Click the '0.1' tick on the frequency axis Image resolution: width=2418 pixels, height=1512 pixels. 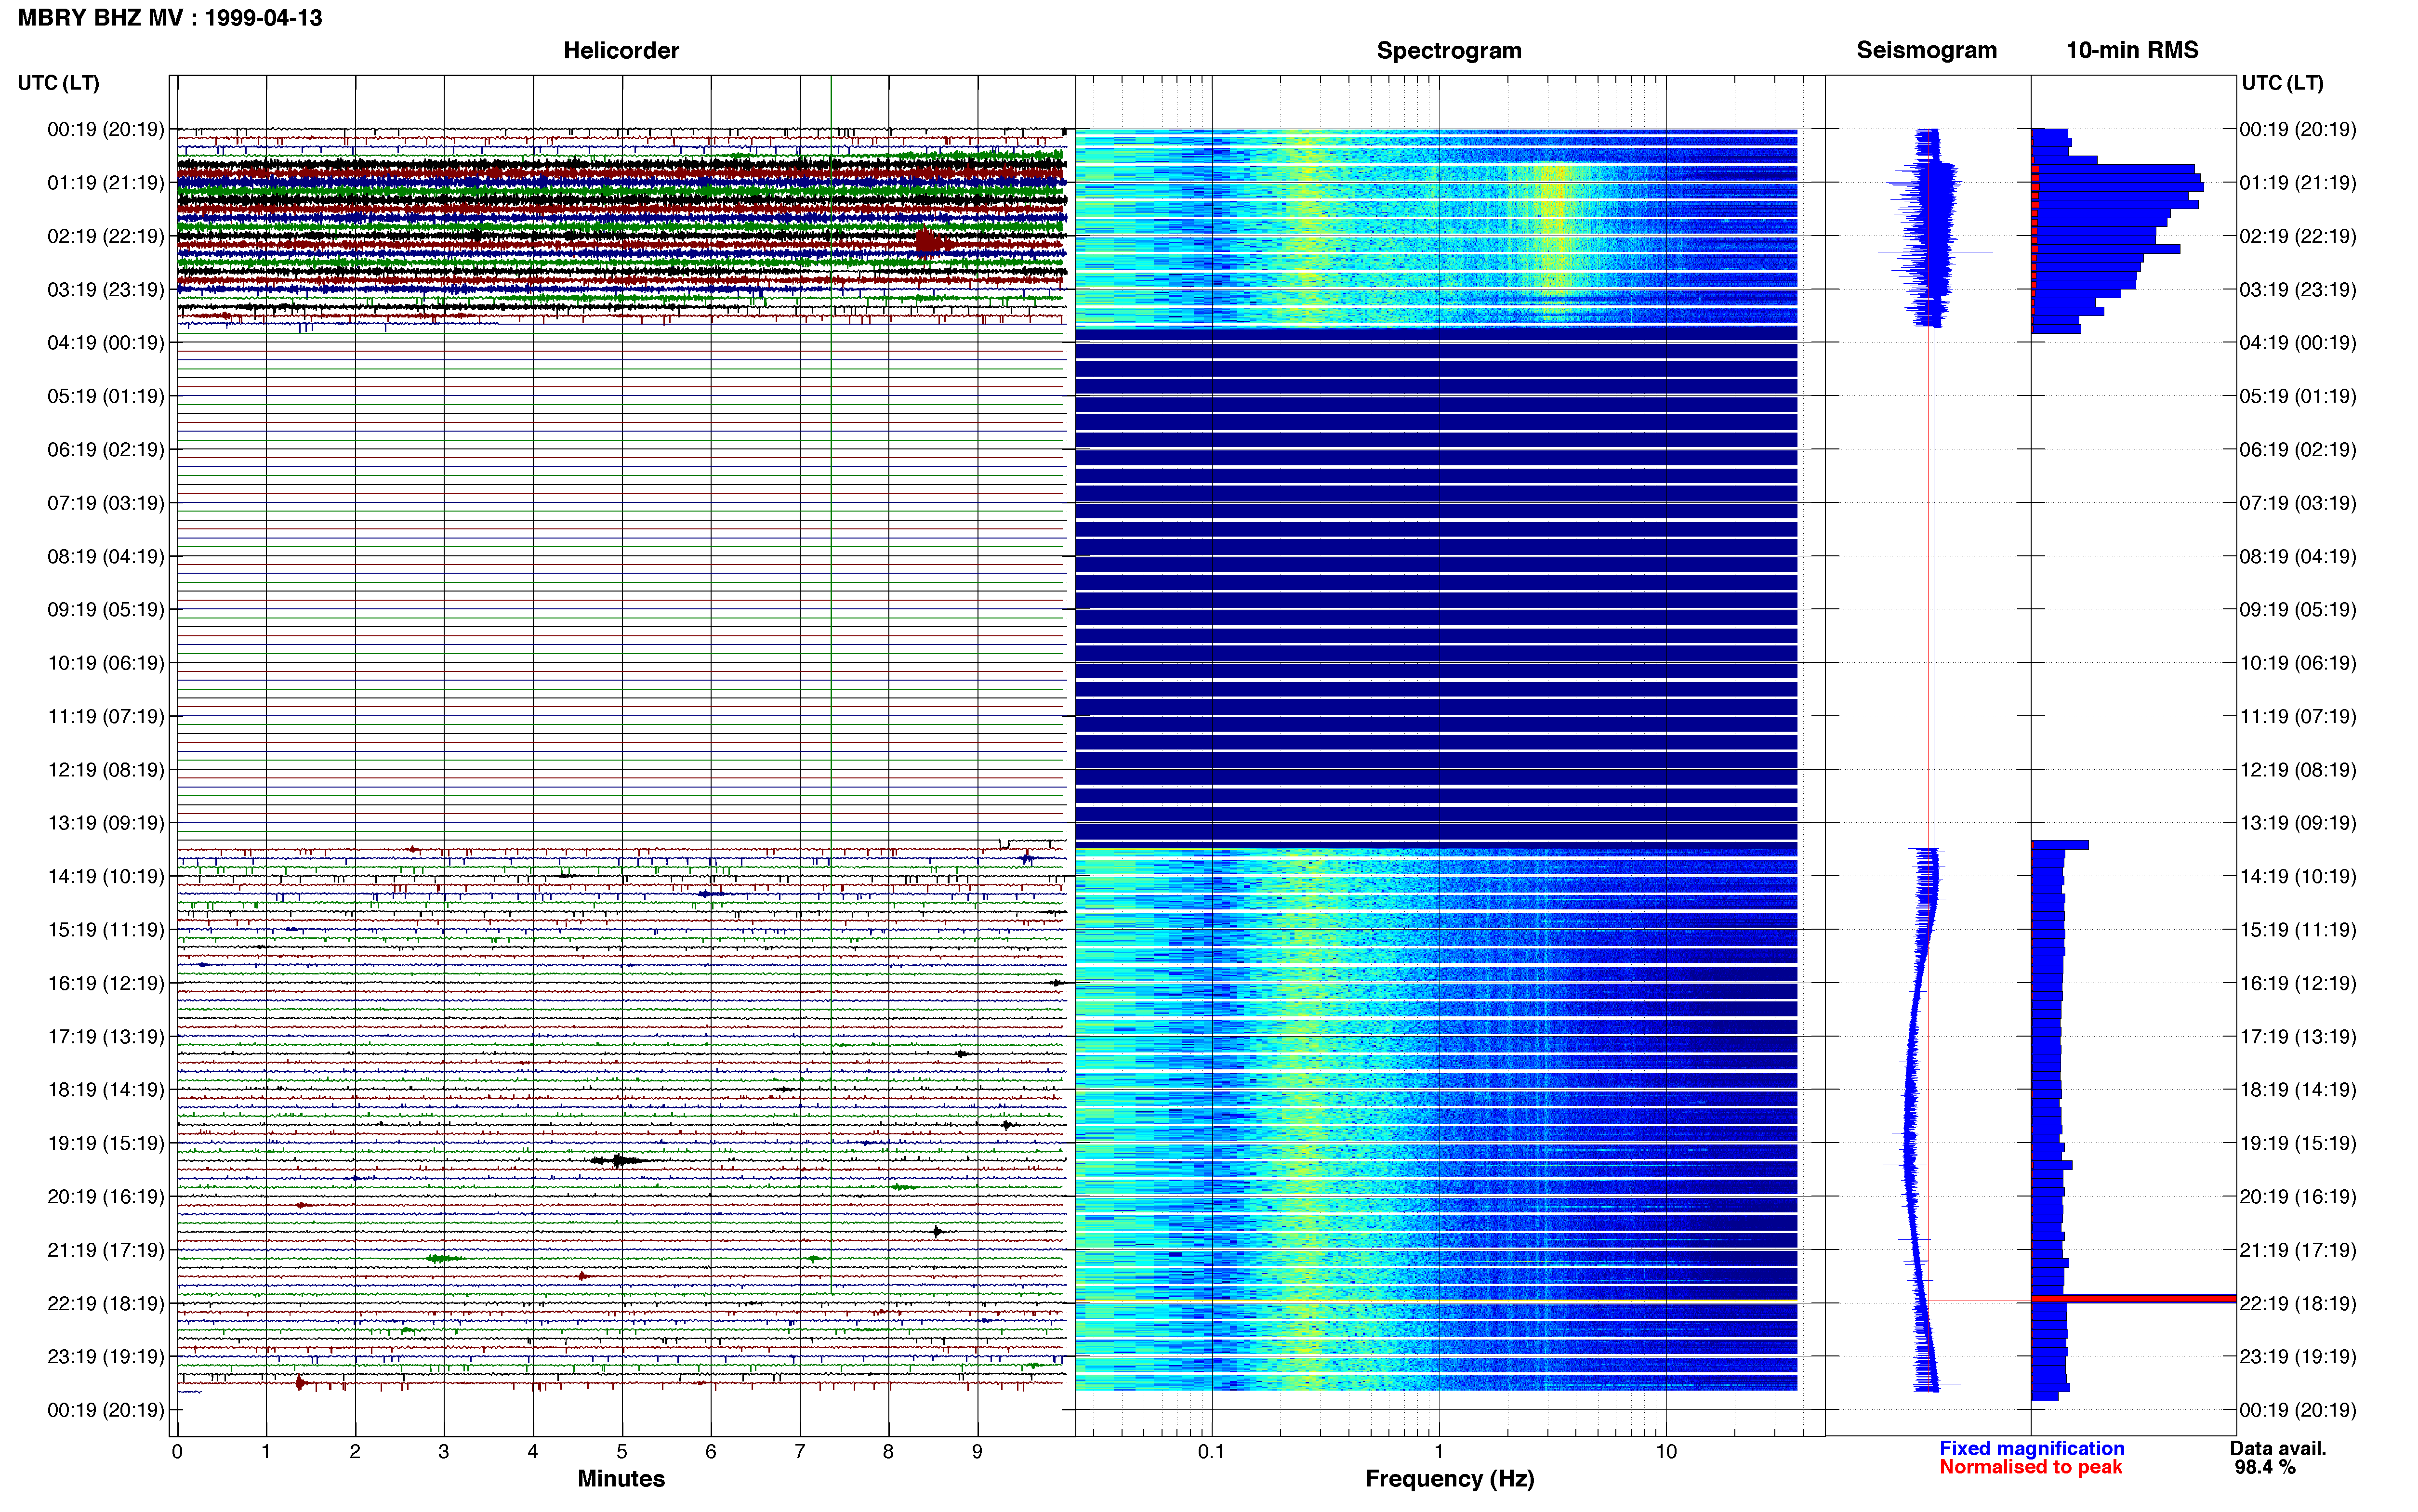pos(1212,1452)
